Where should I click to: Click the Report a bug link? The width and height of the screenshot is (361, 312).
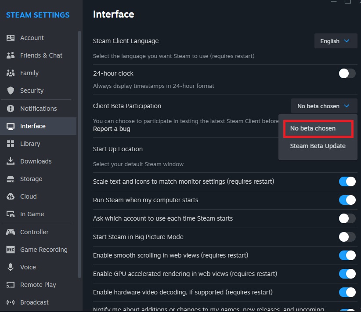click(x=112, y=129)
